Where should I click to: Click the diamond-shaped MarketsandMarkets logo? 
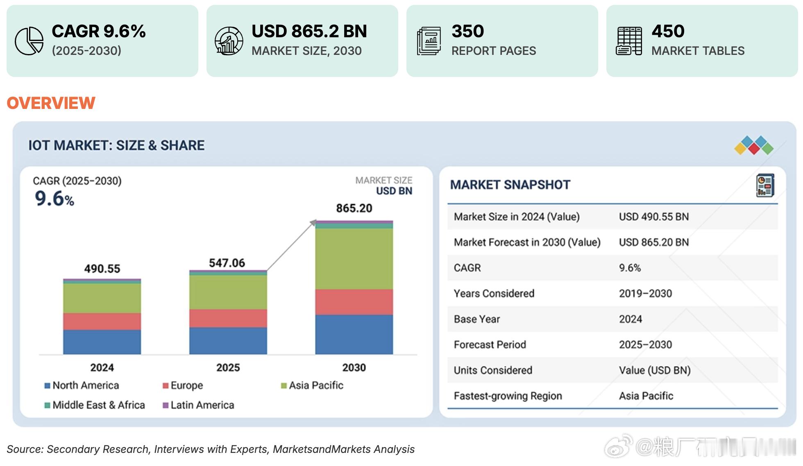tap(754, 146)
